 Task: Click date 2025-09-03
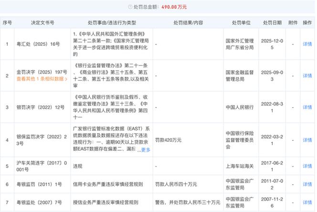(272, 75)
